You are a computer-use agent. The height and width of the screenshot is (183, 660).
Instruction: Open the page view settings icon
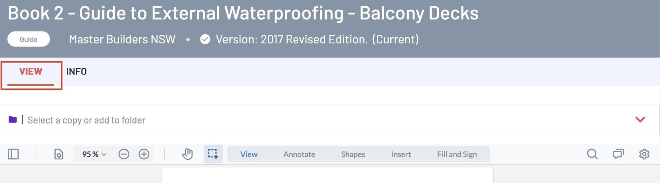tap(59, 154)
